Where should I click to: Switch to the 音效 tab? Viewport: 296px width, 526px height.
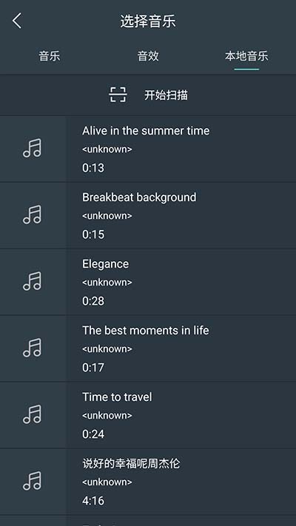tap(148, 56)
